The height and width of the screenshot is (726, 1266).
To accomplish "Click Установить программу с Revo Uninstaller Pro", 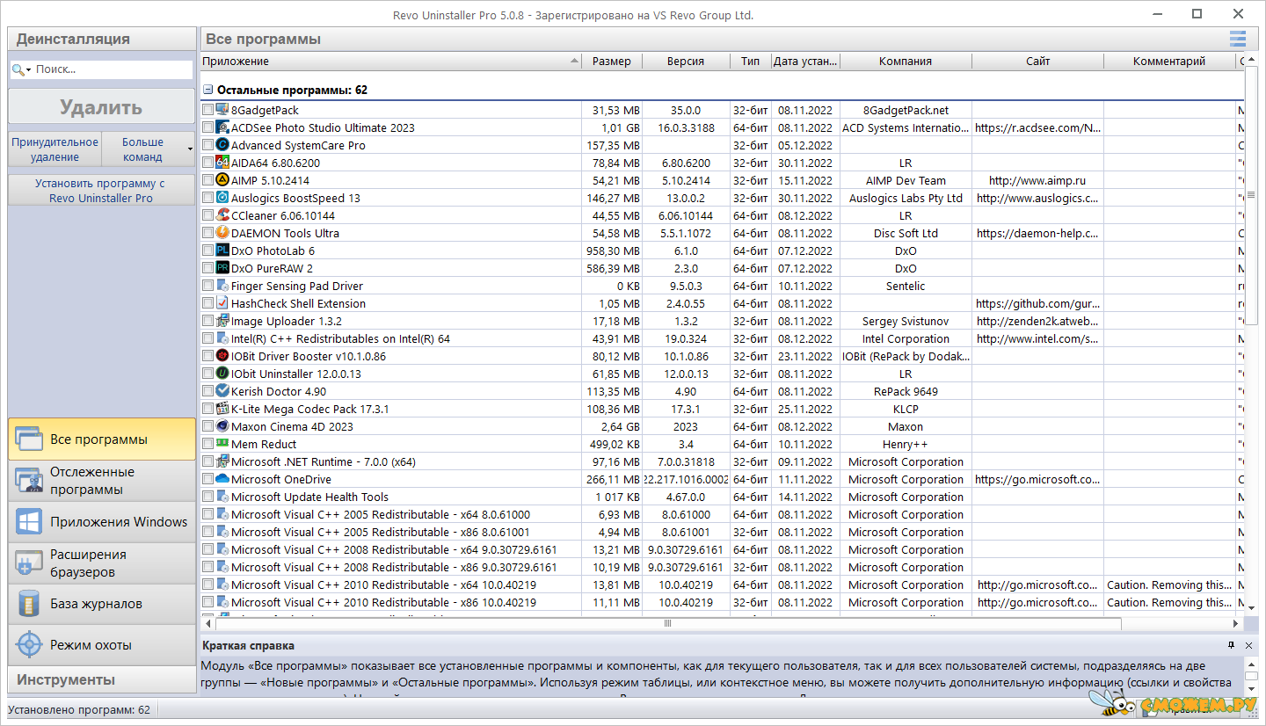I will click(x=101, y=191).
